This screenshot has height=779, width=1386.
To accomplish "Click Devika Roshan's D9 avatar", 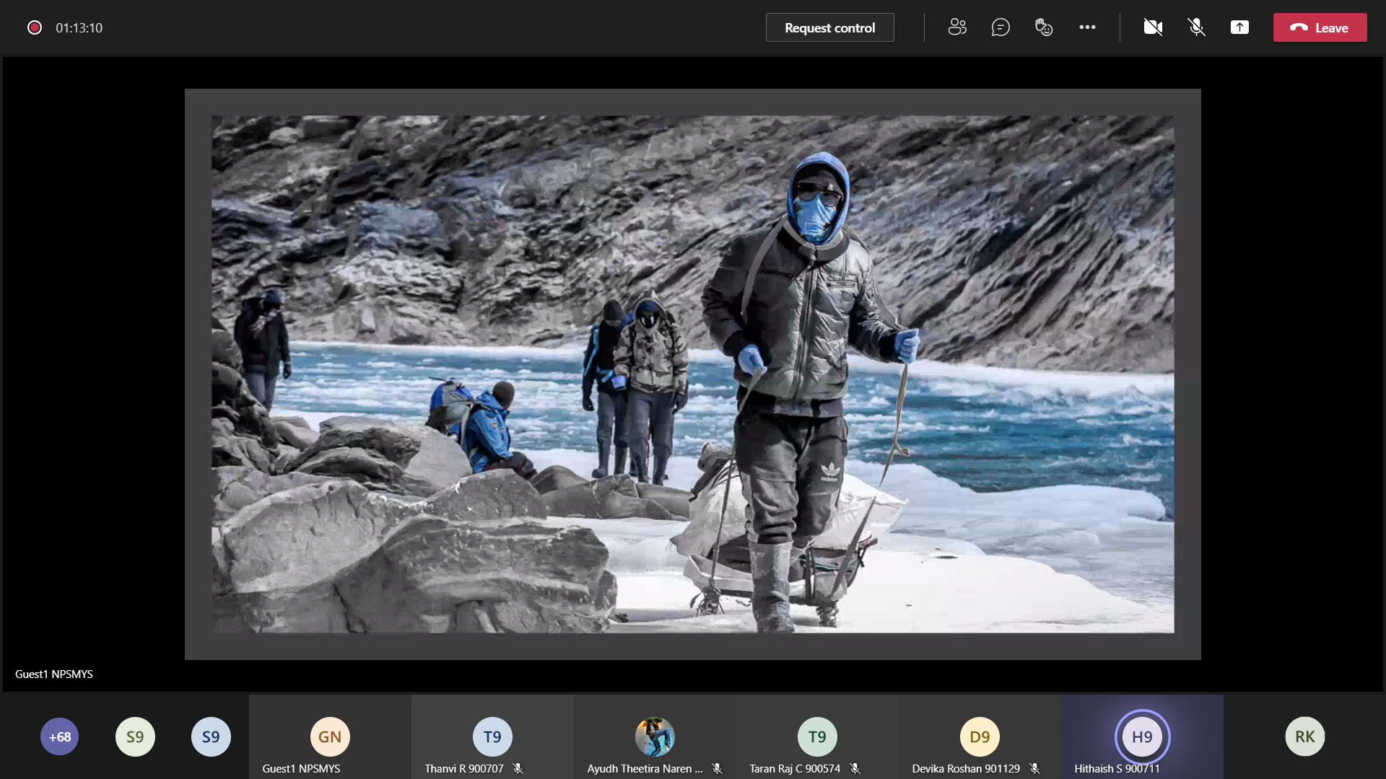I will (x=980, y=736).
